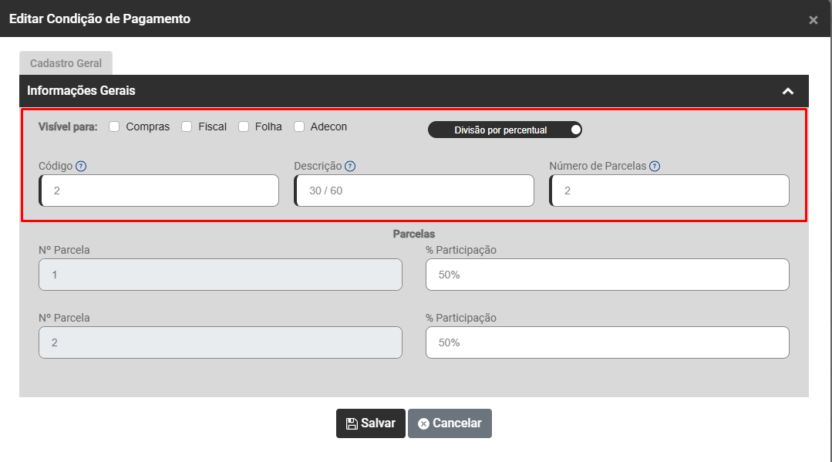
Task: Click the help icon beside Descrição
Action: [350, 166]
